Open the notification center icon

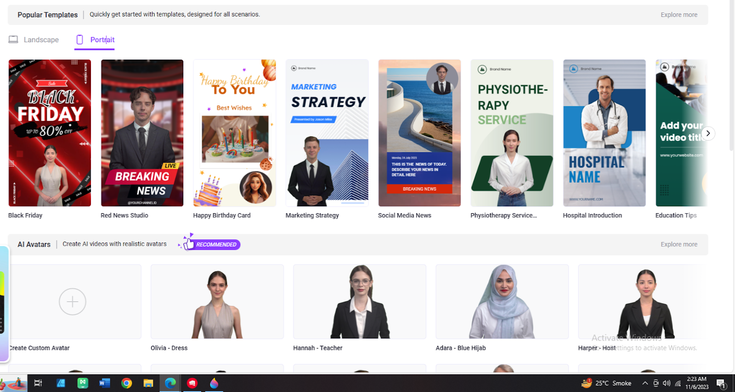coord(721,383)
